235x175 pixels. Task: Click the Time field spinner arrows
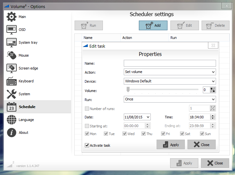212,117
